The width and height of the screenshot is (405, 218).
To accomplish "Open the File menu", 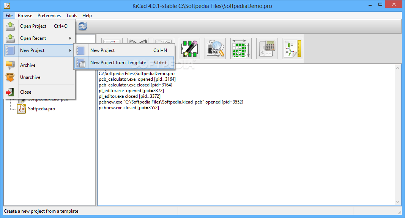I will click(9, 16).
